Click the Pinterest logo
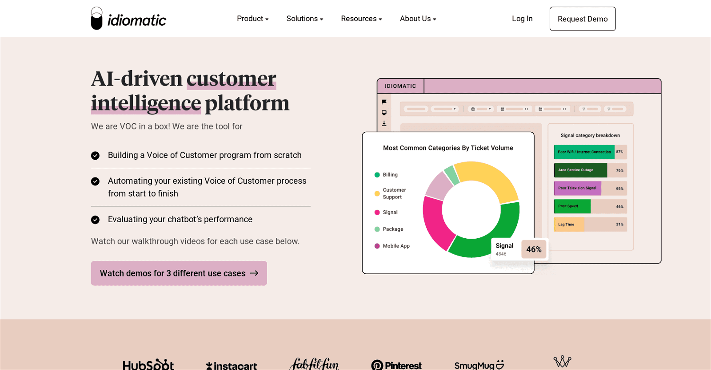Screen dimensions: 711x370 click(396, 365)
